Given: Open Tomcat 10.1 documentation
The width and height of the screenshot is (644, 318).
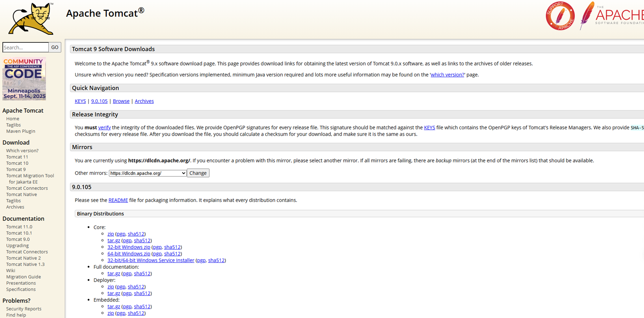Looking at the screenshot, I should pyautogui.click(x=19, y=233).
